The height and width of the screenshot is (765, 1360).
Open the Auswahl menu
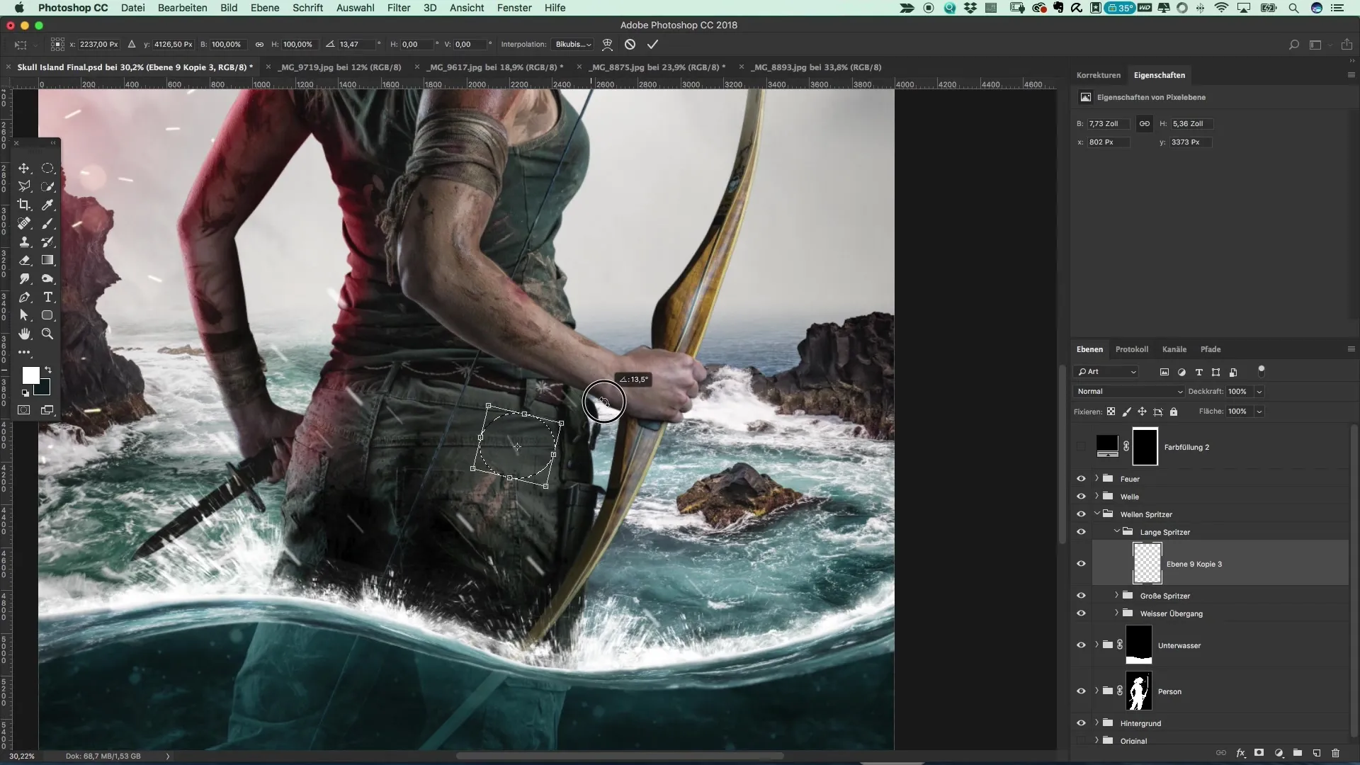[355, 8]
